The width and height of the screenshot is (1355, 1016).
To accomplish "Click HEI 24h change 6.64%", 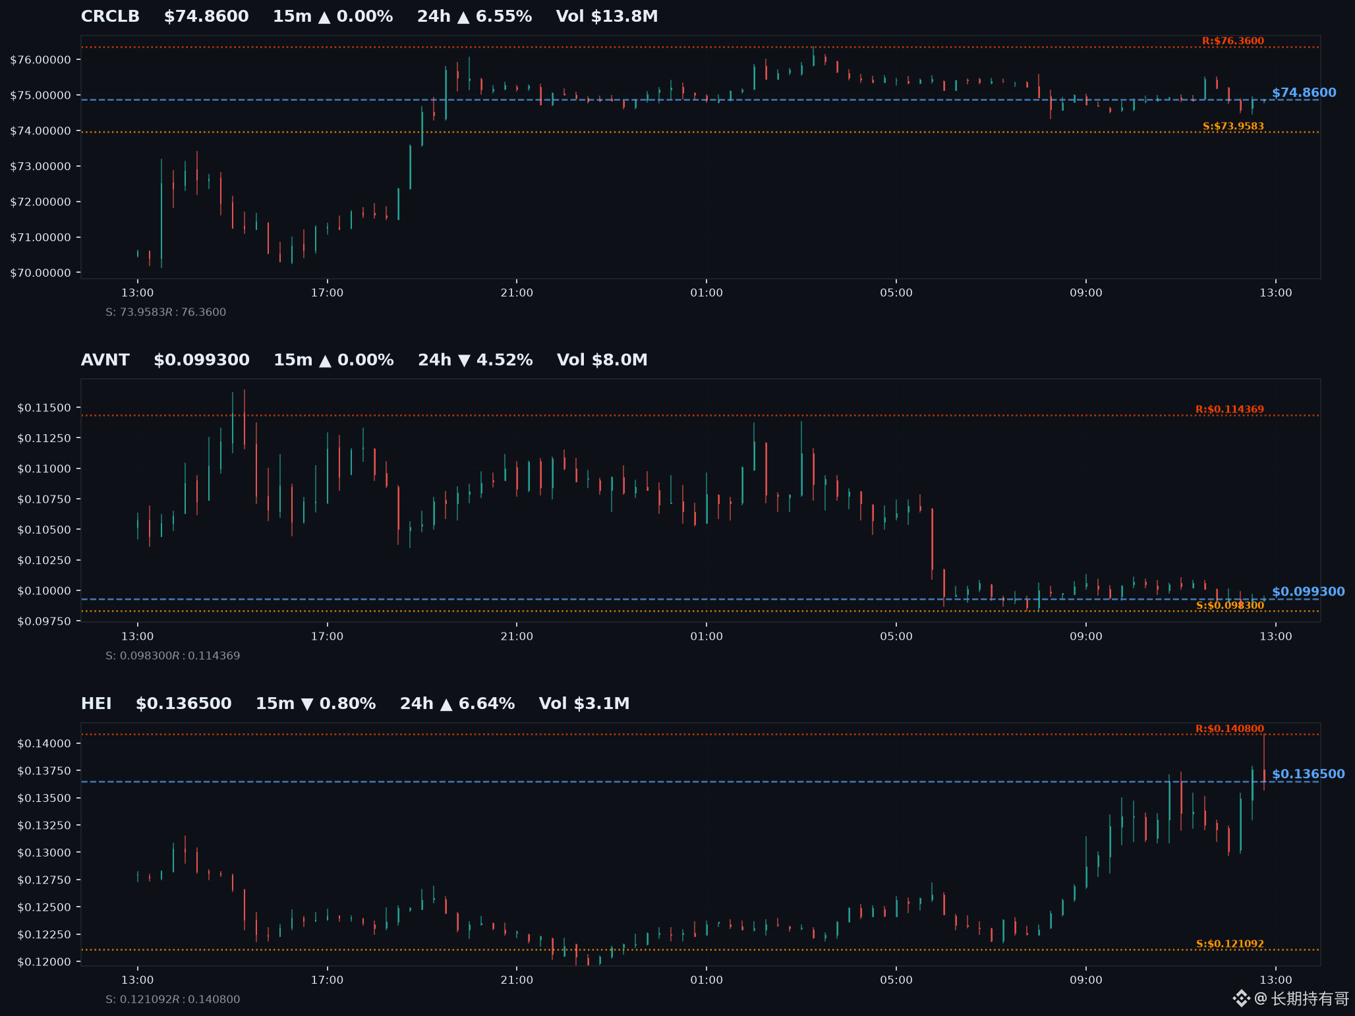I will click(x=457, y=704).
